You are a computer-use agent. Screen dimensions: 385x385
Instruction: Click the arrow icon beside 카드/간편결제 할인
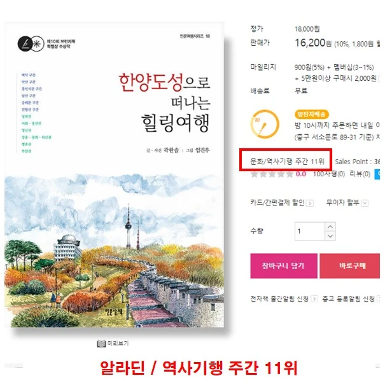310,203
